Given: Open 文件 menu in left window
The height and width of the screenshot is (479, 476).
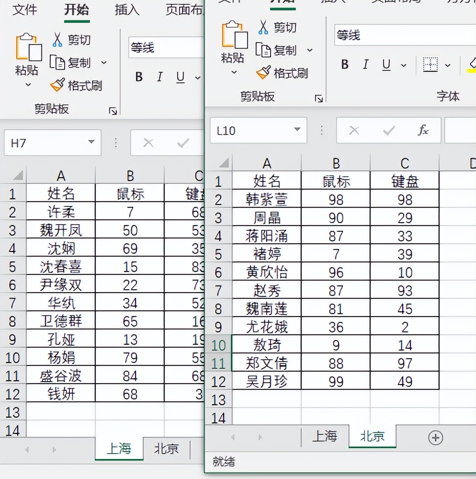Looking at the screenshot, I should 24,10.
